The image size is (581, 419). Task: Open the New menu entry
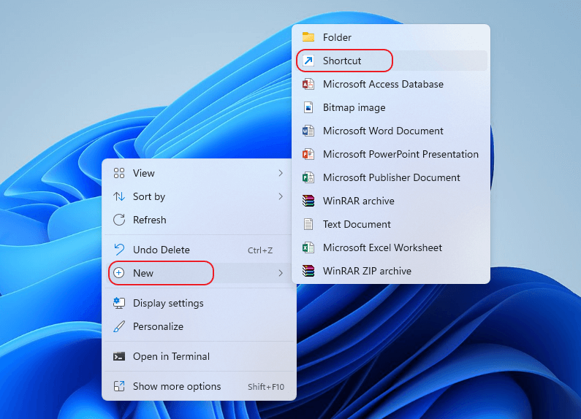tap(199, 273)
